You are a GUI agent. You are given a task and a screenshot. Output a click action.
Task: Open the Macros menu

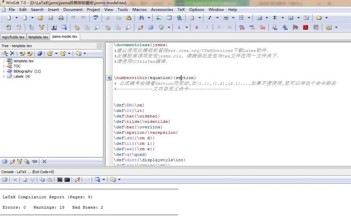pyautogui.click(x=139, y=9)
